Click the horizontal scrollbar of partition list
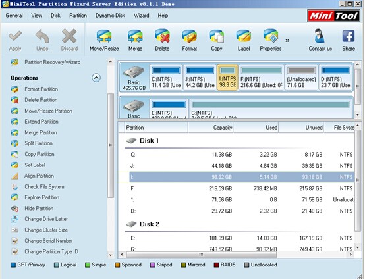This screenshot has width=365, height=279. (x=201, y=255)
